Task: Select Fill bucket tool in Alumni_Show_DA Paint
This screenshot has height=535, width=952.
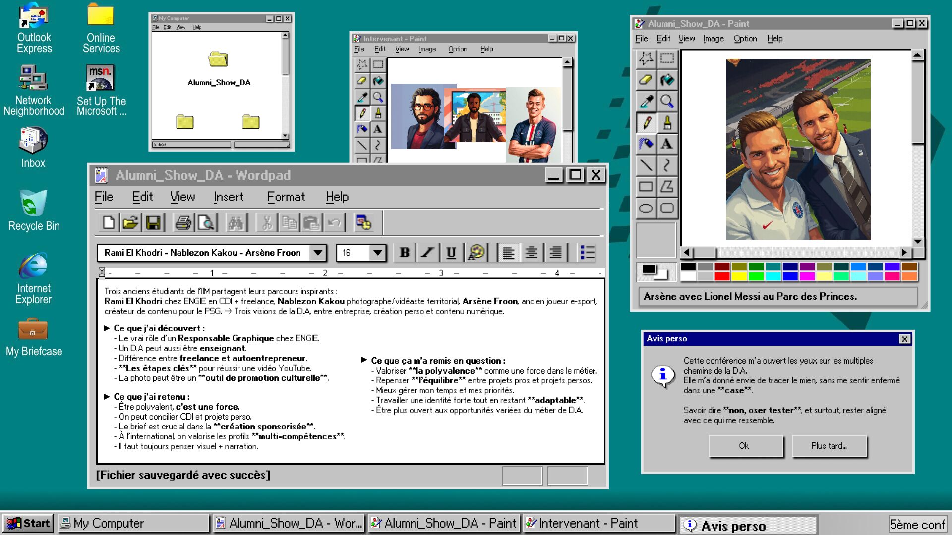Action: pos(667,79)
